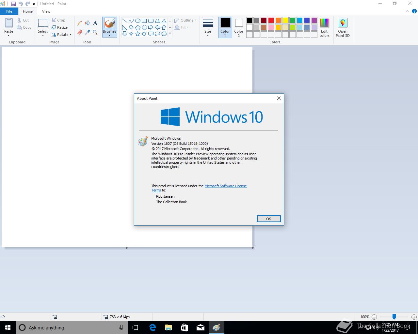The width and height of the screenshot is (418, 334).
Task: Click the zoom out minus button
Action: 374,317
